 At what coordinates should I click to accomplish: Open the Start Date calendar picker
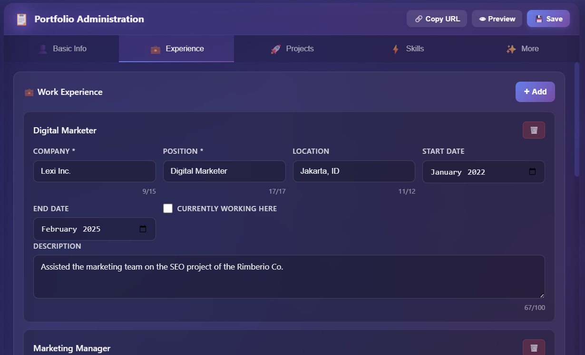[532, 172]
